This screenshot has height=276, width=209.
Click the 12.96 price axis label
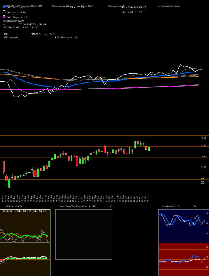(203, 146)
